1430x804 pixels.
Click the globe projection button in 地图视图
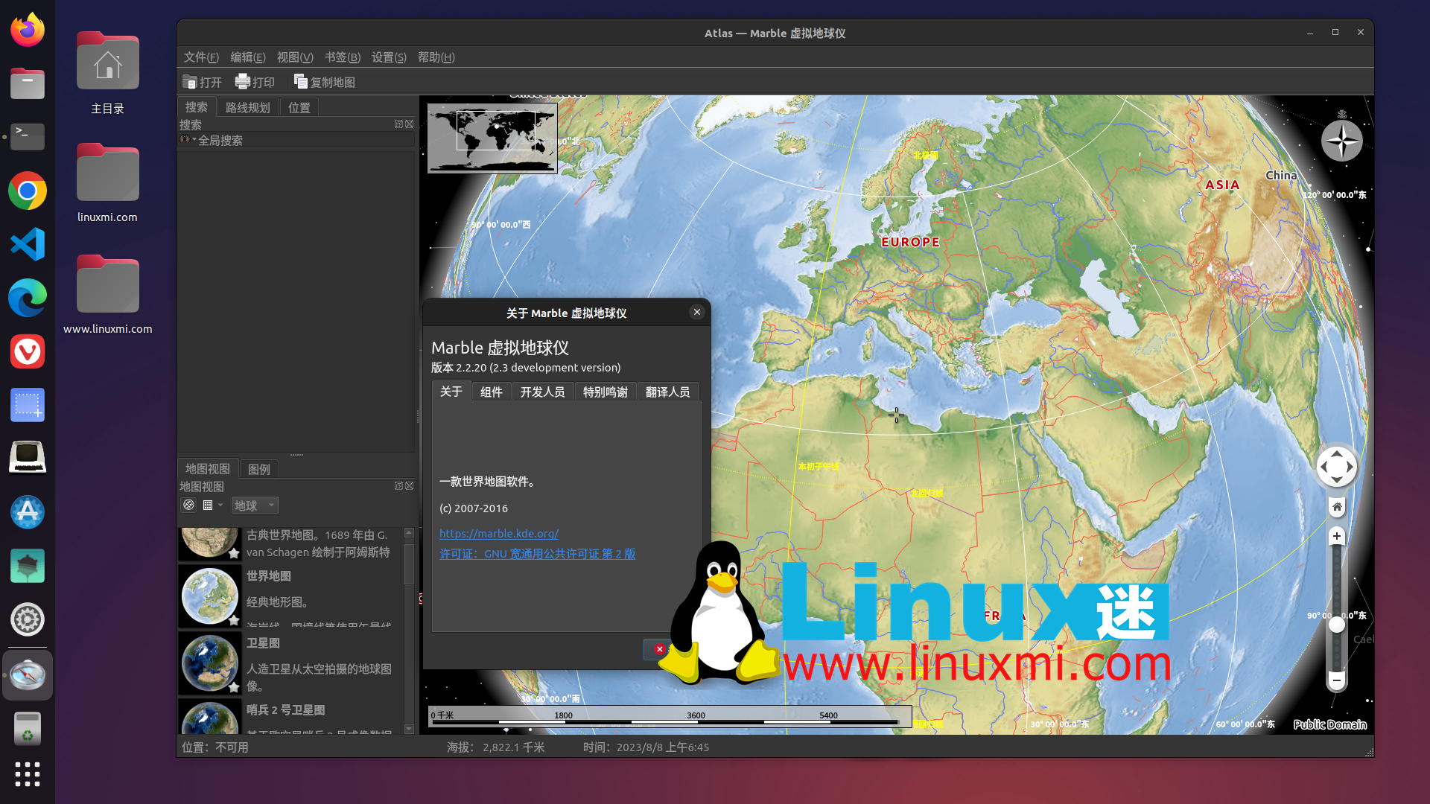[189, 505]
